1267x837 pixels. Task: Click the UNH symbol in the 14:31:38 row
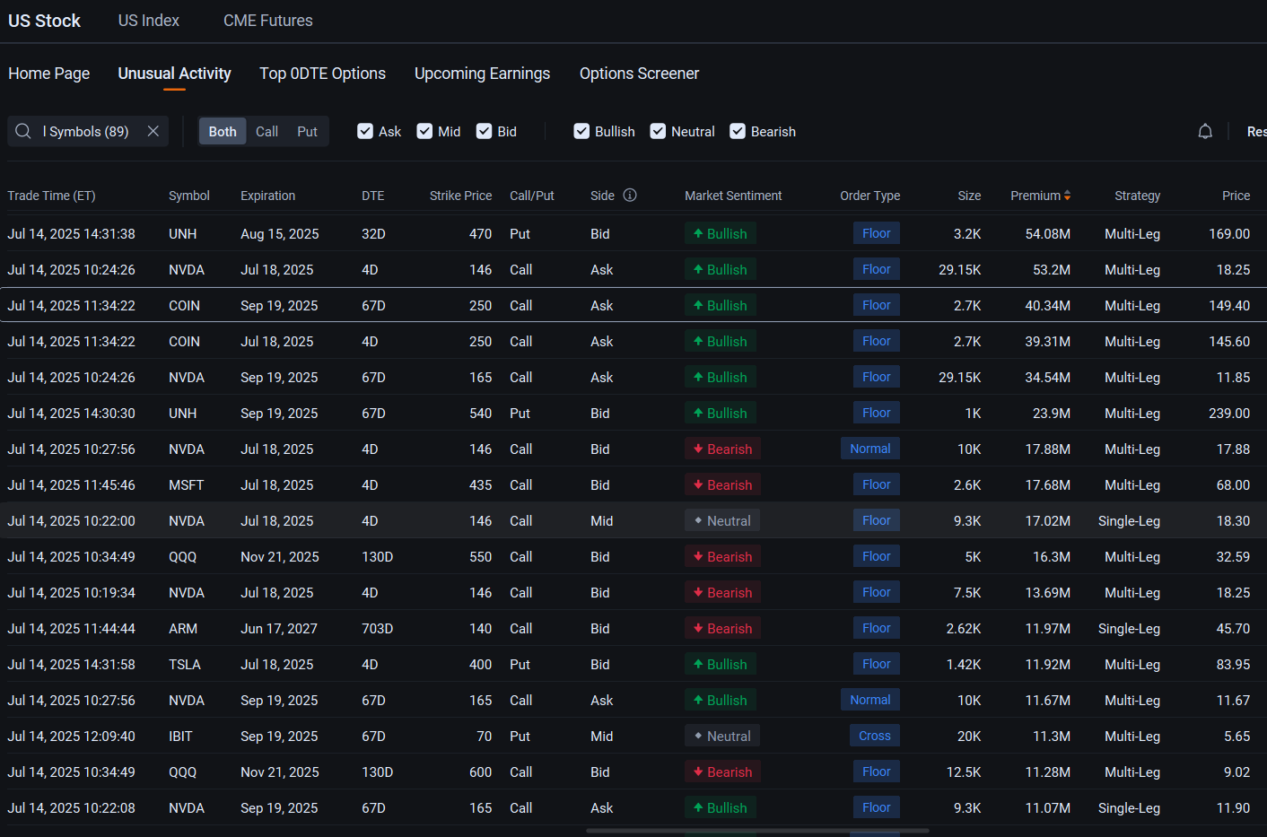click(182, 234)
